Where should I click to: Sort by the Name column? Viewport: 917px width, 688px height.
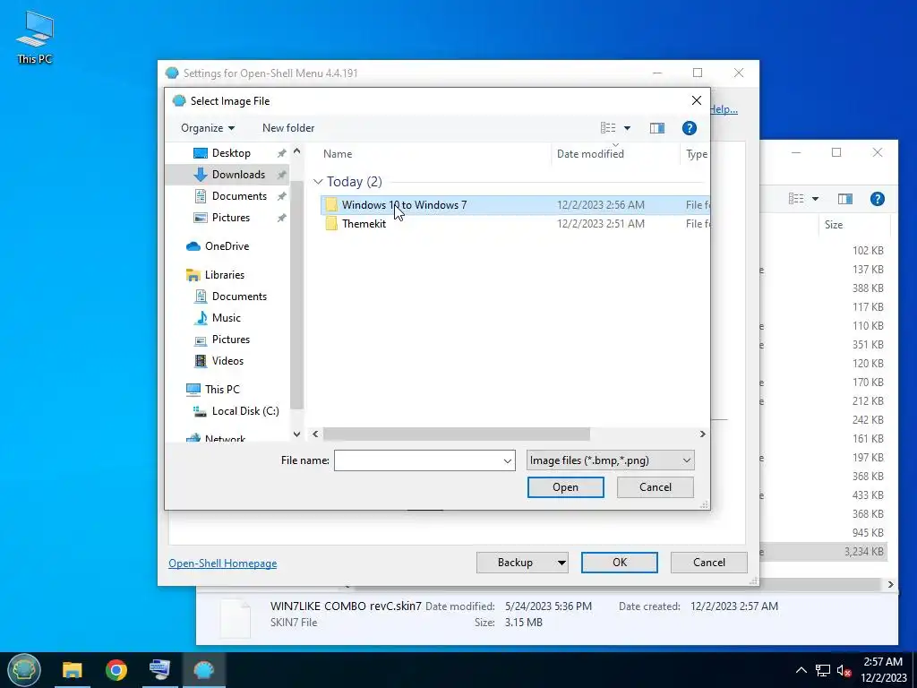(338, 154)
